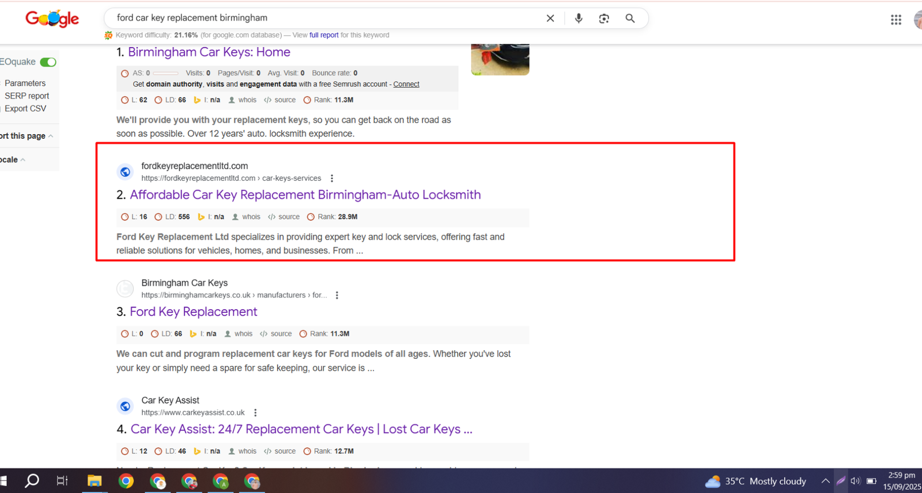Open three-dot menu for fordkeyreplacementltd.com result
This screenshot has width=922, height=493.
point(332,179)
